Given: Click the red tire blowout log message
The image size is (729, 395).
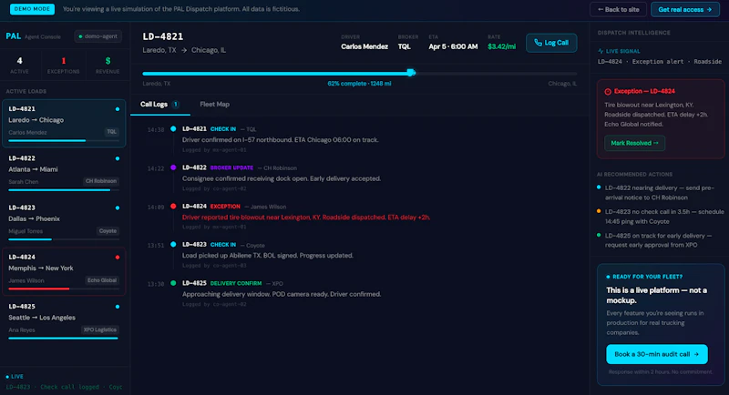Looking at the screenshot, I should 306,218.
